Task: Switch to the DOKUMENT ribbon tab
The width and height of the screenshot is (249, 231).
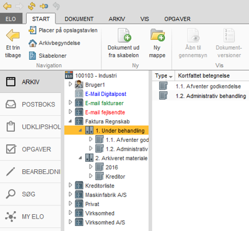Action: tap(79, 19)
